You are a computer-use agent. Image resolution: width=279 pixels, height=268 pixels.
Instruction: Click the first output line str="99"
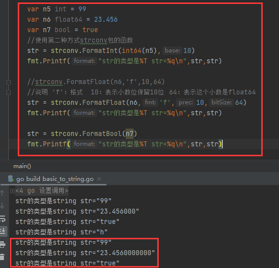point(64,201)
